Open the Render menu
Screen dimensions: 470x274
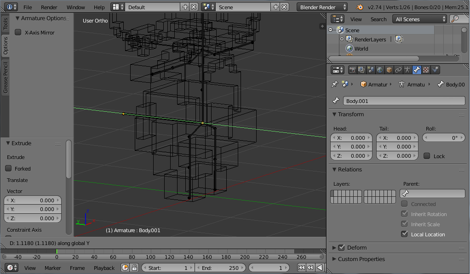click(49, 7)
